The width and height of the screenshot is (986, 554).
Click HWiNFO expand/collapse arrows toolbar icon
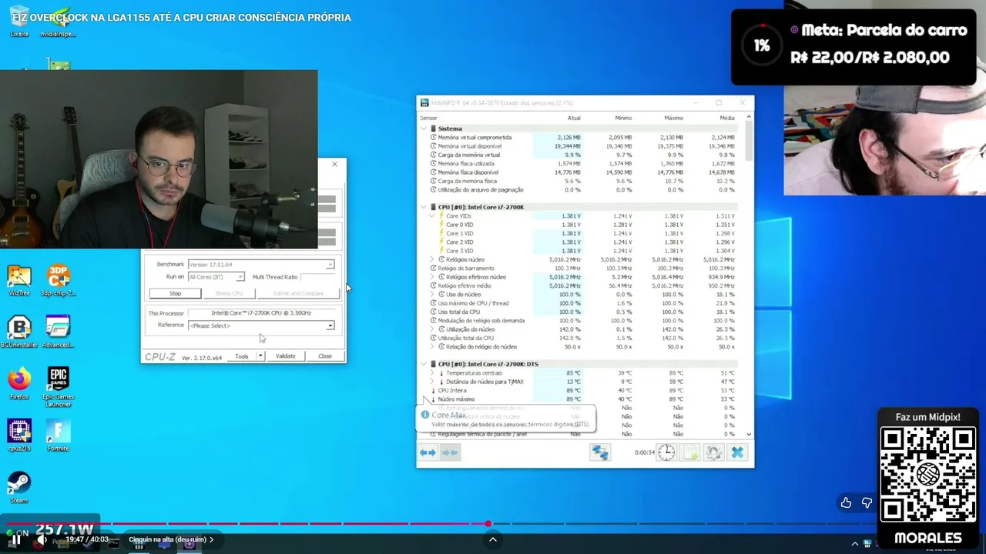[428, 452]
